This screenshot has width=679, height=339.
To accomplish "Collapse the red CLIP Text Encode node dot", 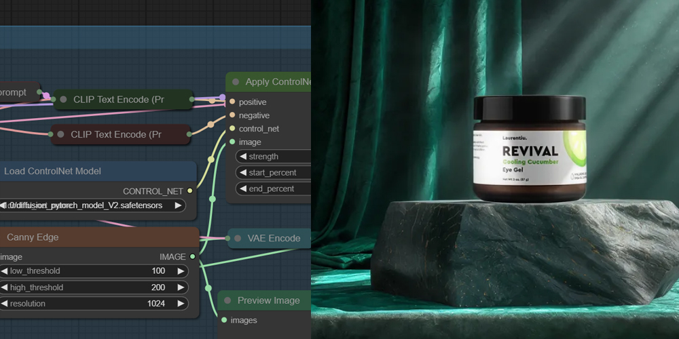I will [60, 134].
